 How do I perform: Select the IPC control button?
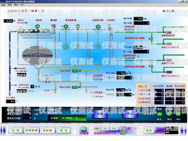pos(105,129)
